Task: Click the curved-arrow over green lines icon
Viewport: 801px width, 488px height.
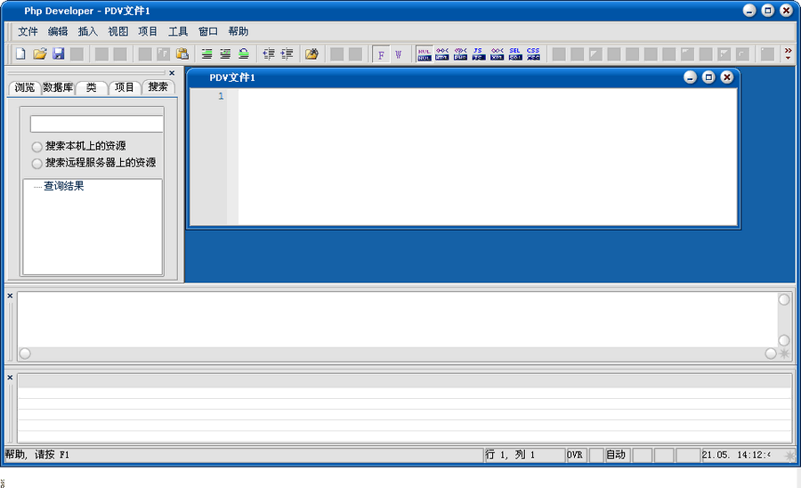Action: (244, 53)
